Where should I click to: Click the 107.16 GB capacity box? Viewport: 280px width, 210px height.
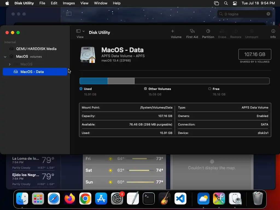[x=255, y=54]
